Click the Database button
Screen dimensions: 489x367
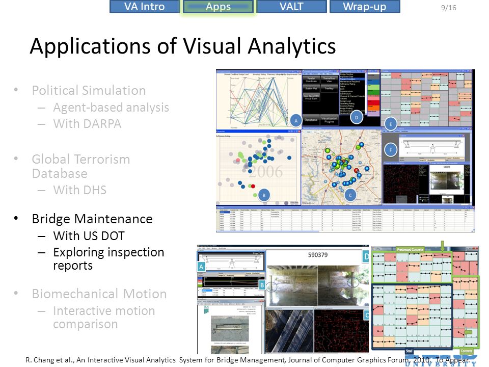click(311, 119)
